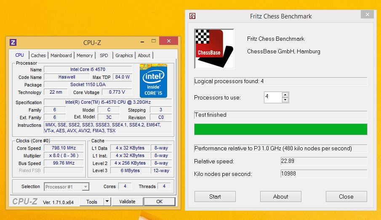Viewport: 381px width, 220px height.
Task: Click the Processors to use input field
Action: coord(273,97)
